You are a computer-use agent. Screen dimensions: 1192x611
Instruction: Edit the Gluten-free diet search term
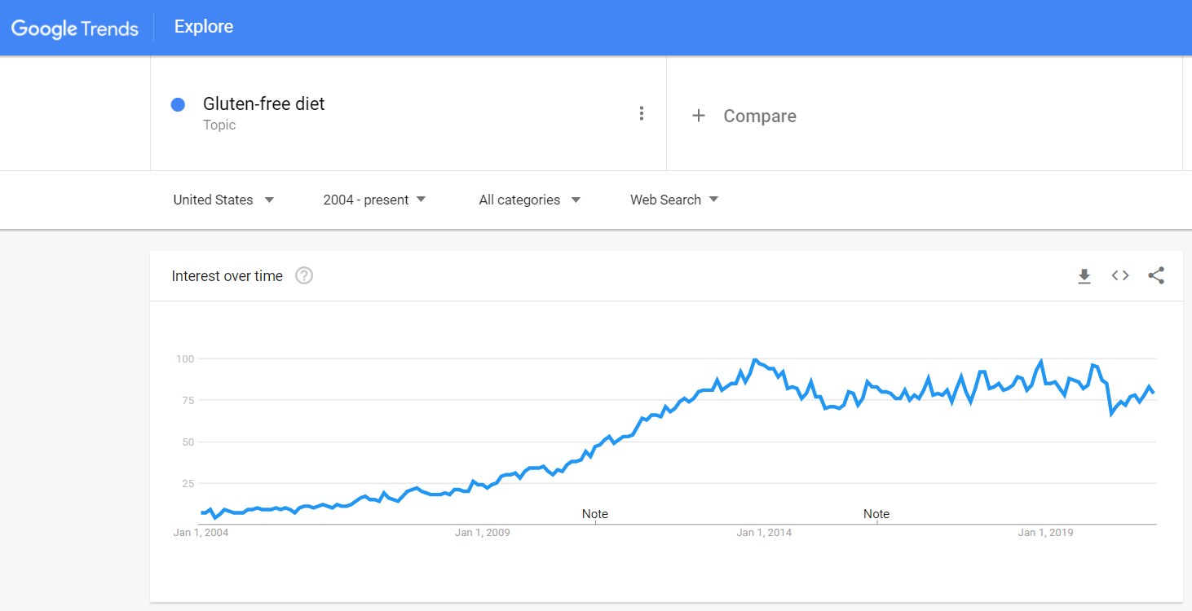tap(263, 103)
